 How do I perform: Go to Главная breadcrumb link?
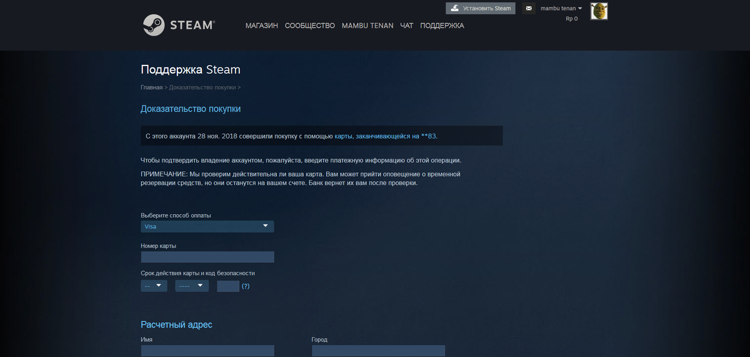click(151, 87)
